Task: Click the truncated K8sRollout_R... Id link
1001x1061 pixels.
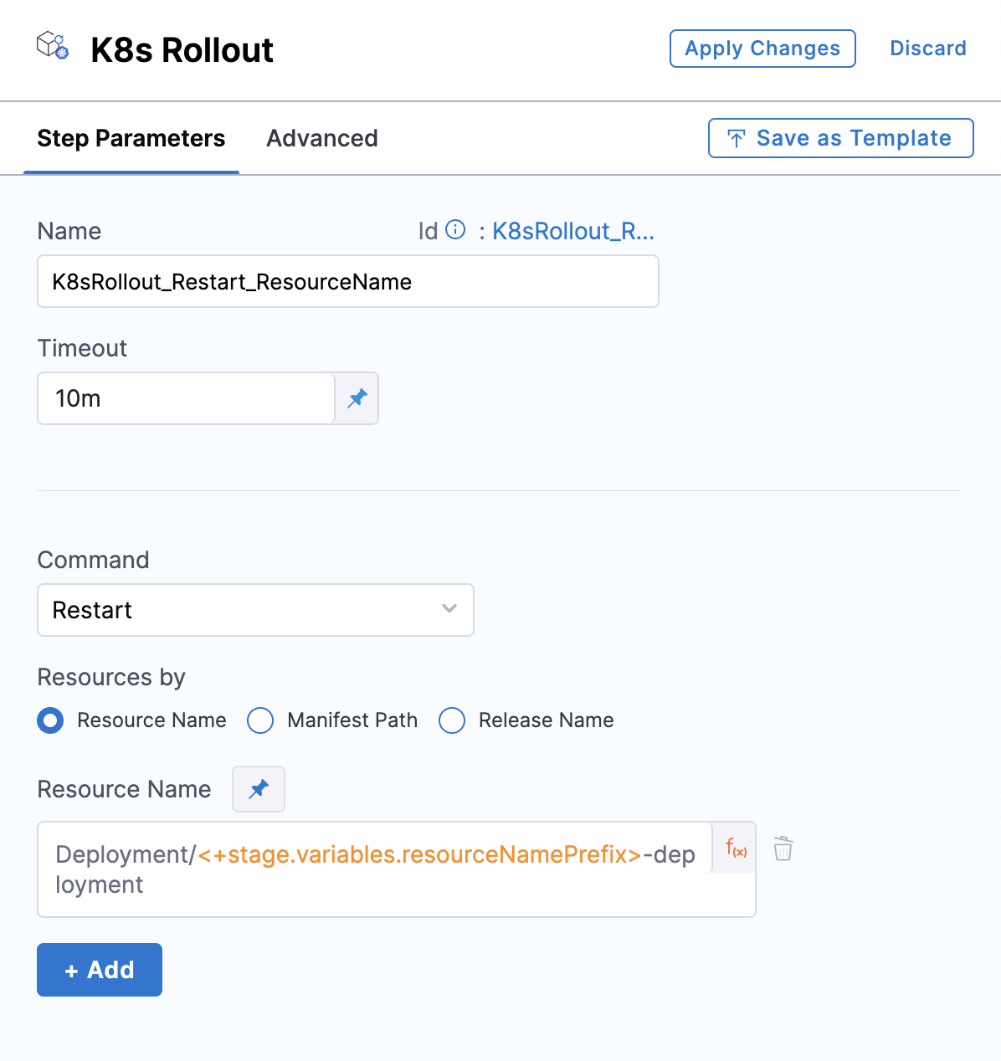Action: pos(573,231)
